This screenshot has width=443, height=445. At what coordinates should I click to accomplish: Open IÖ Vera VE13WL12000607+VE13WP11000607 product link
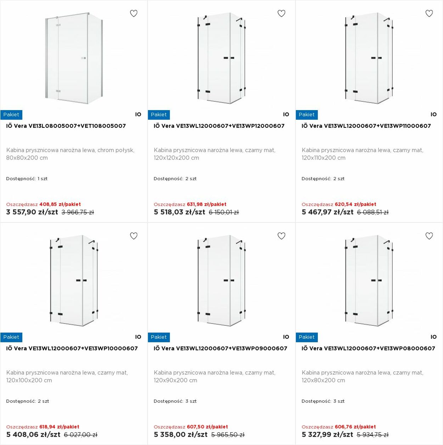click(366, 126)
